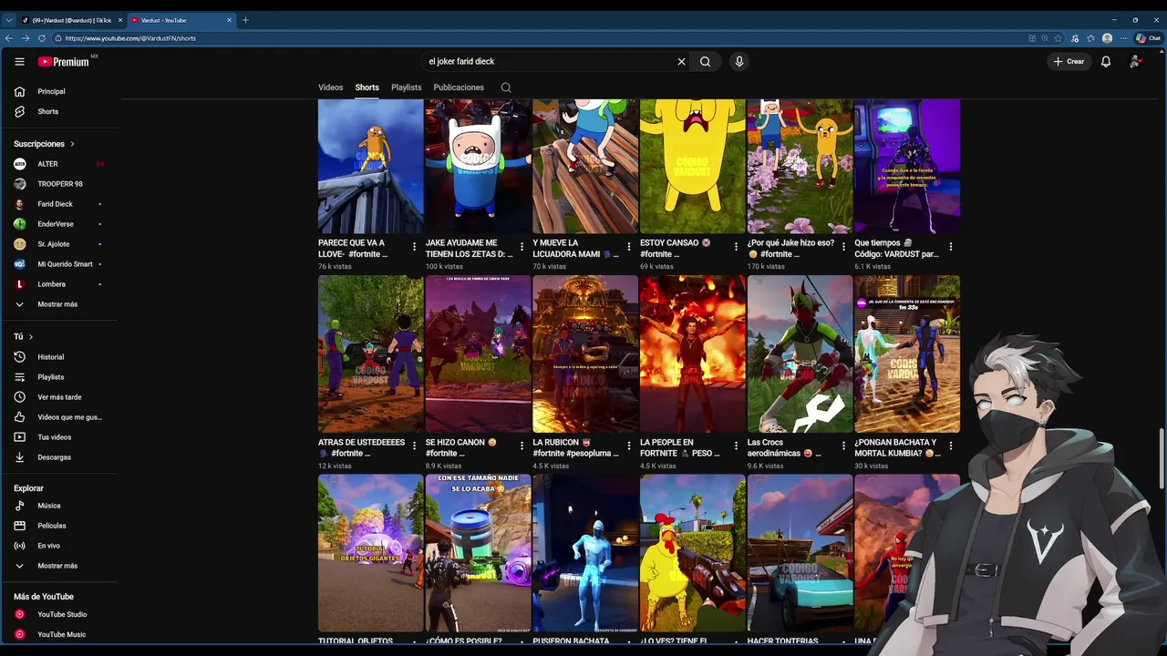The image size is (1167, 656).
Task: Open the notifications bell
Action: coord(1106,62)
